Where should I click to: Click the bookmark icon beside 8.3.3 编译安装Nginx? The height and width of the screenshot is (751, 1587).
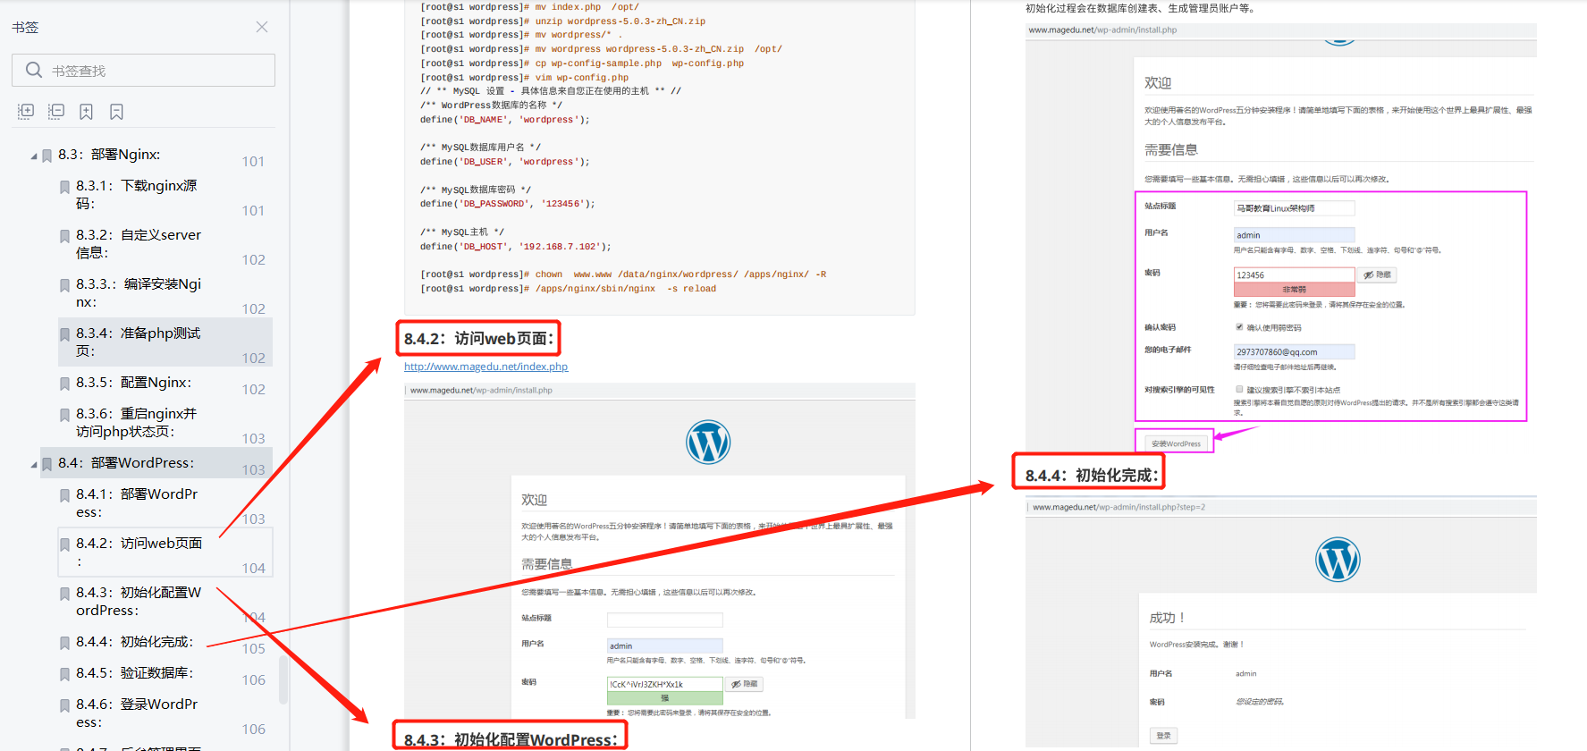[64, 285]
